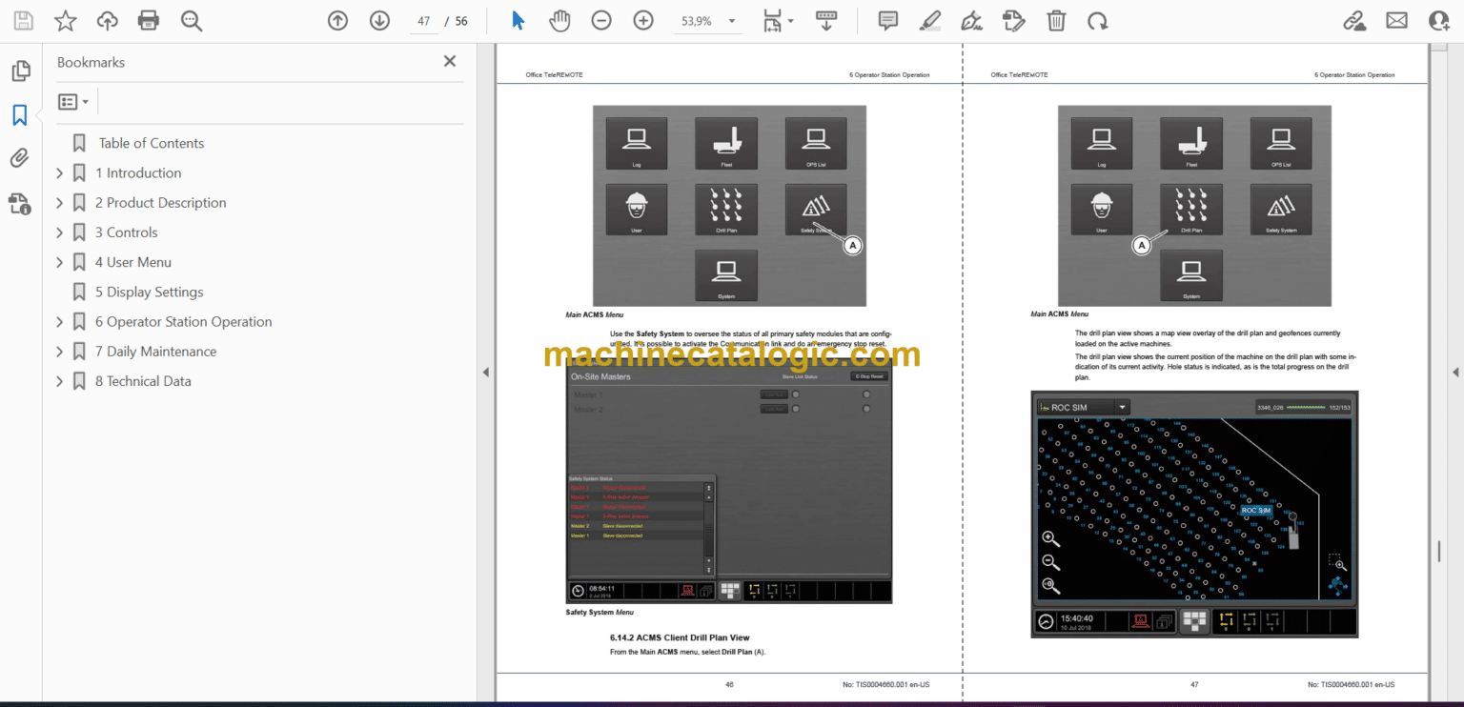1464x707 pixels.
Task: Expand the '6 Operator Station Operation' bookmark
Action: click(58, 321)
